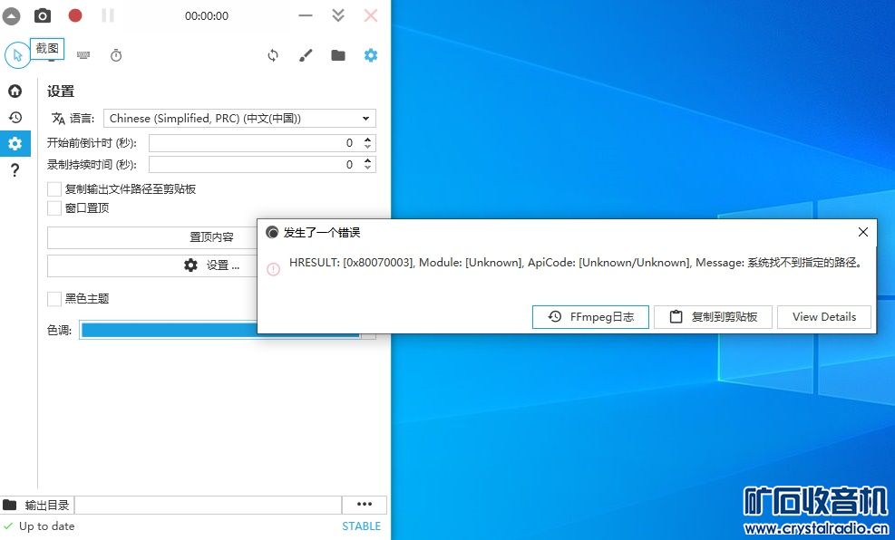This screenshot has width=895, height=540.
Task: Open the question-mark help tab in sidebar
Action: [x=15, y=170]
